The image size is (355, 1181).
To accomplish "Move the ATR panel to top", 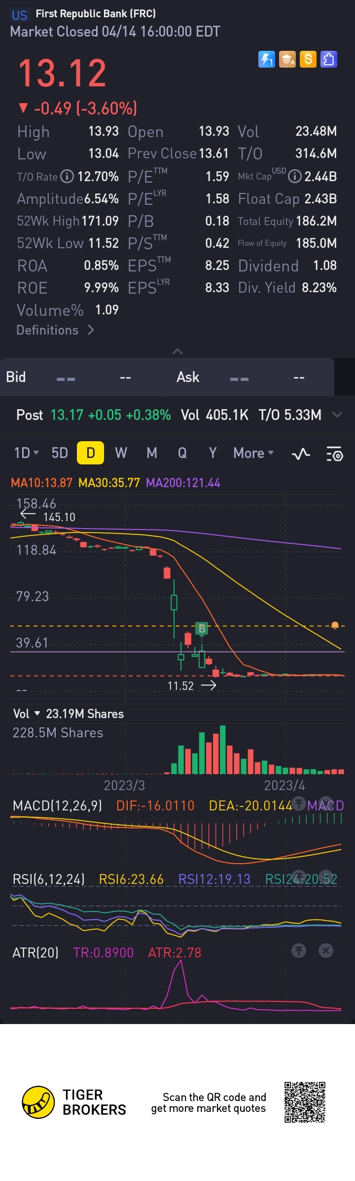I will [299, 951].
